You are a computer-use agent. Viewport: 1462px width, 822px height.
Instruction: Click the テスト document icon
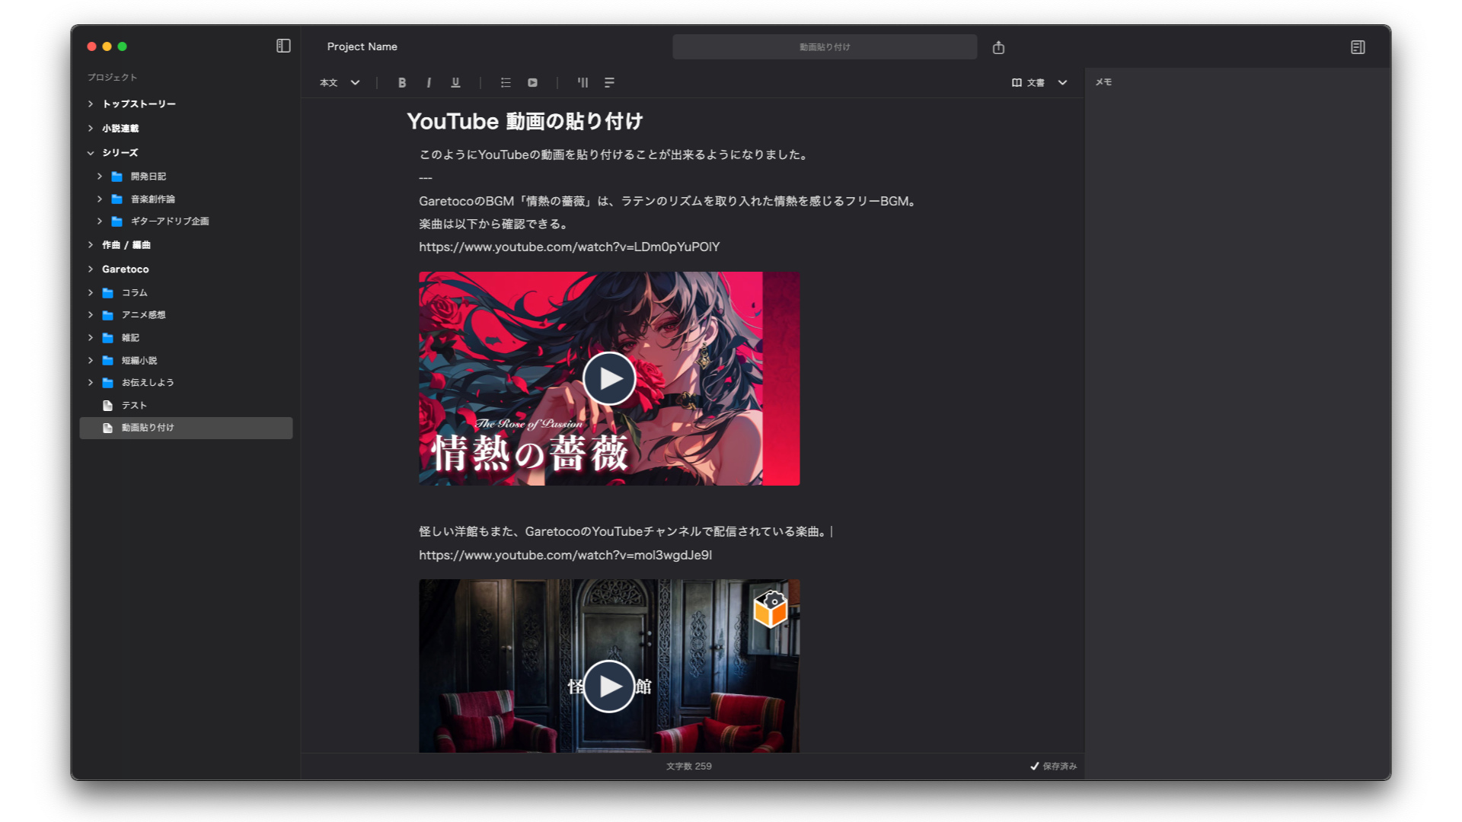point(107,405)
